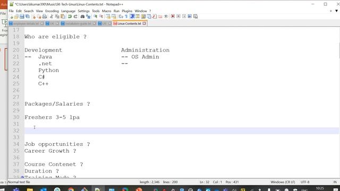Click the vertical scrollbar thumb

[x=339, y=50]
